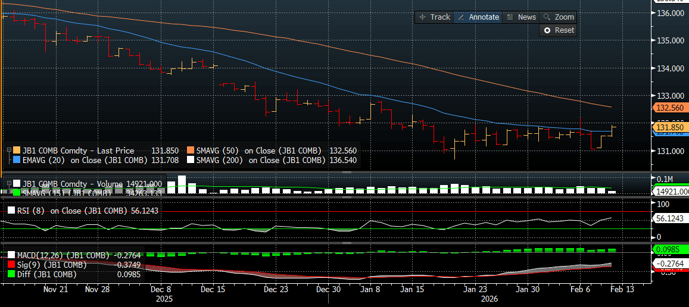Click the 132.560 SMAVG price axis tag
Viewport: 689px width, 307px height.
click(x=671, y=108)
